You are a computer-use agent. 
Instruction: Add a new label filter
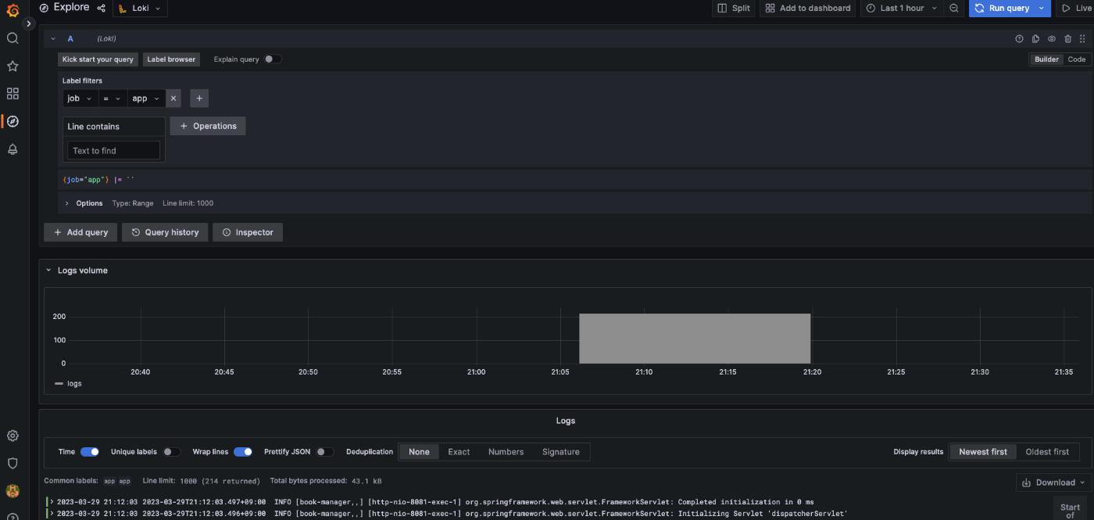(199, 99)
